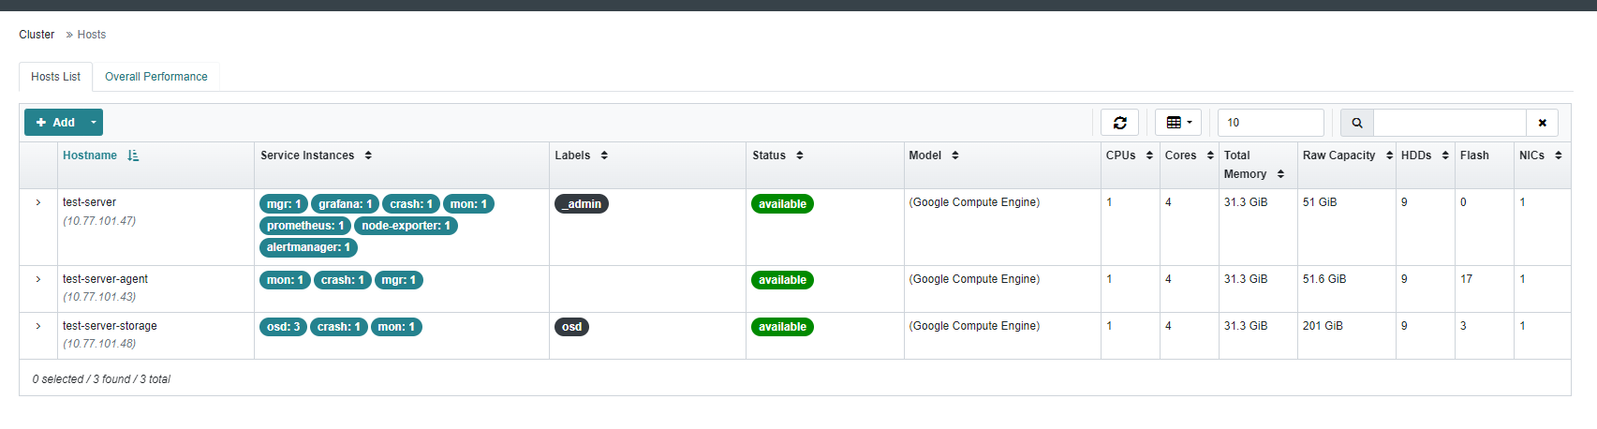The height and width of the screenshot is (429, 1597).
Task: Sort by Hostname sort icon
Action: [x=133, y=155]
